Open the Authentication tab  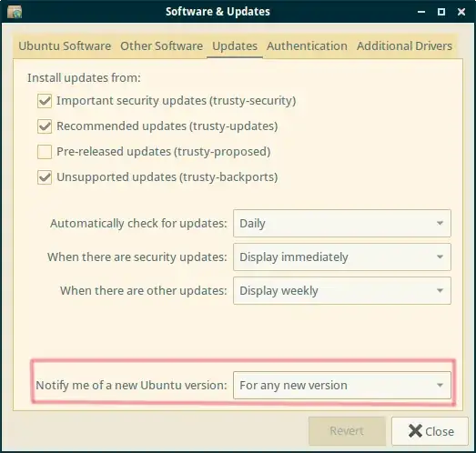click(307, 46)
